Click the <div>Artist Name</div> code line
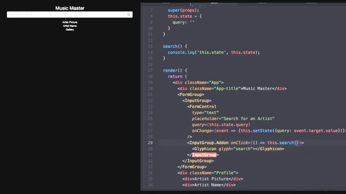 click(x=209, y=185)
